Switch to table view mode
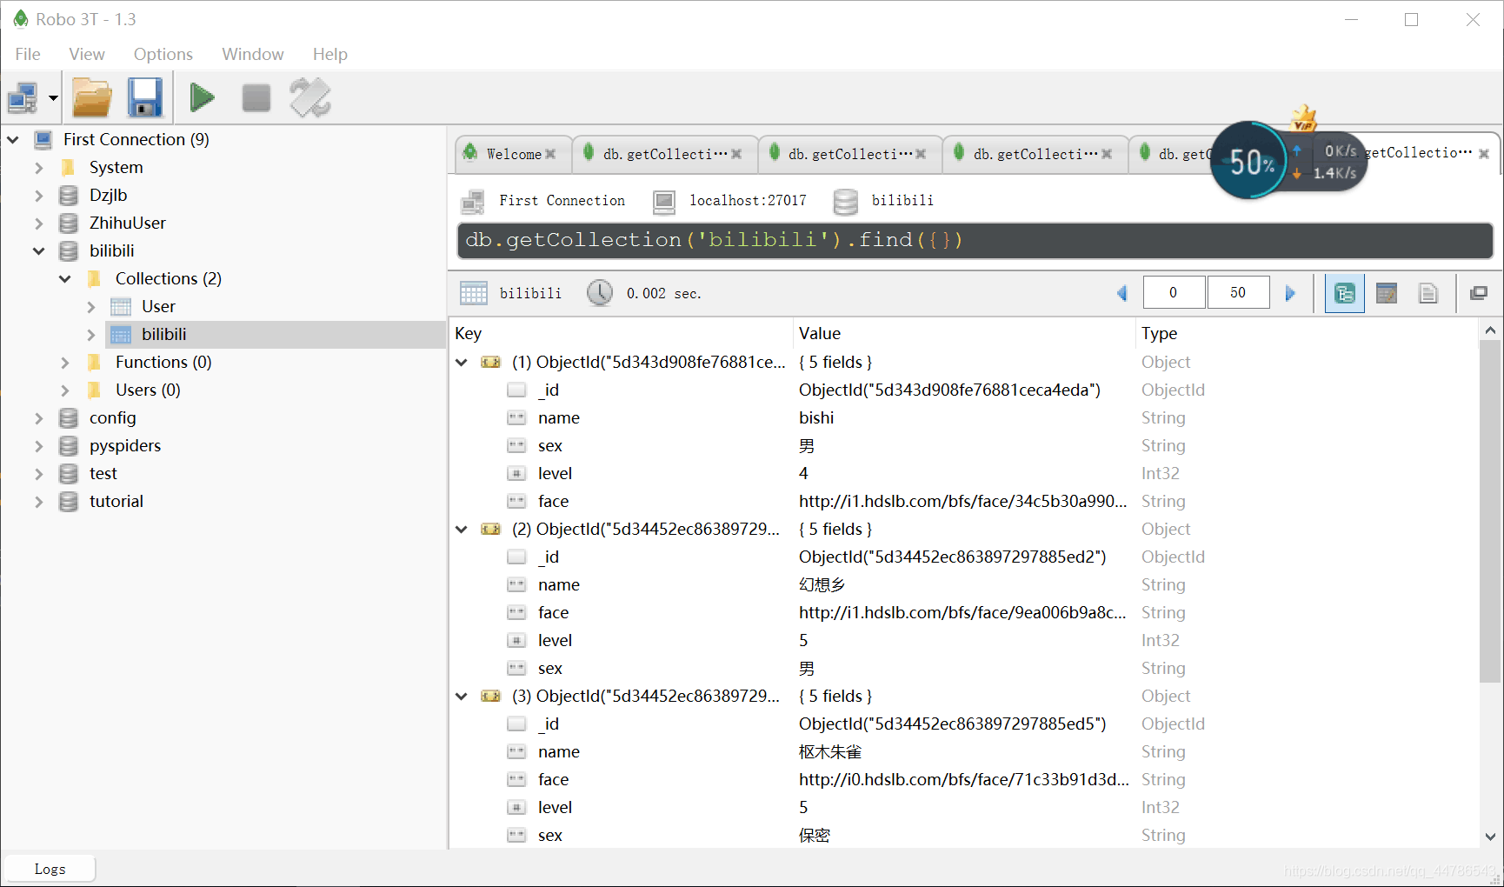The height and width of the screenshot is (887, 1504). pyautogui.click(x=1387, y=293)
